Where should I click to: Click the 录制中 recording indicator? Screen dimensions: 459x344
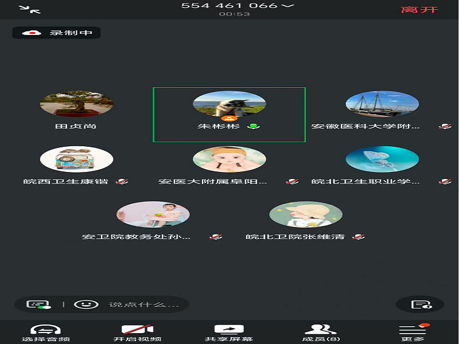[57, 33]
